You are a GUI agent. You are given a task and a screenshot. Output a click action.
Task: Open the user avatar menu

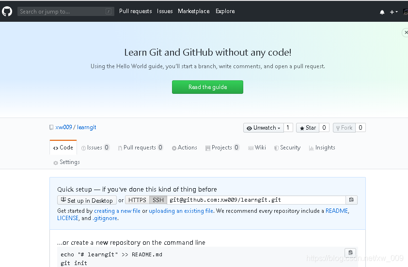pos(406,12)
